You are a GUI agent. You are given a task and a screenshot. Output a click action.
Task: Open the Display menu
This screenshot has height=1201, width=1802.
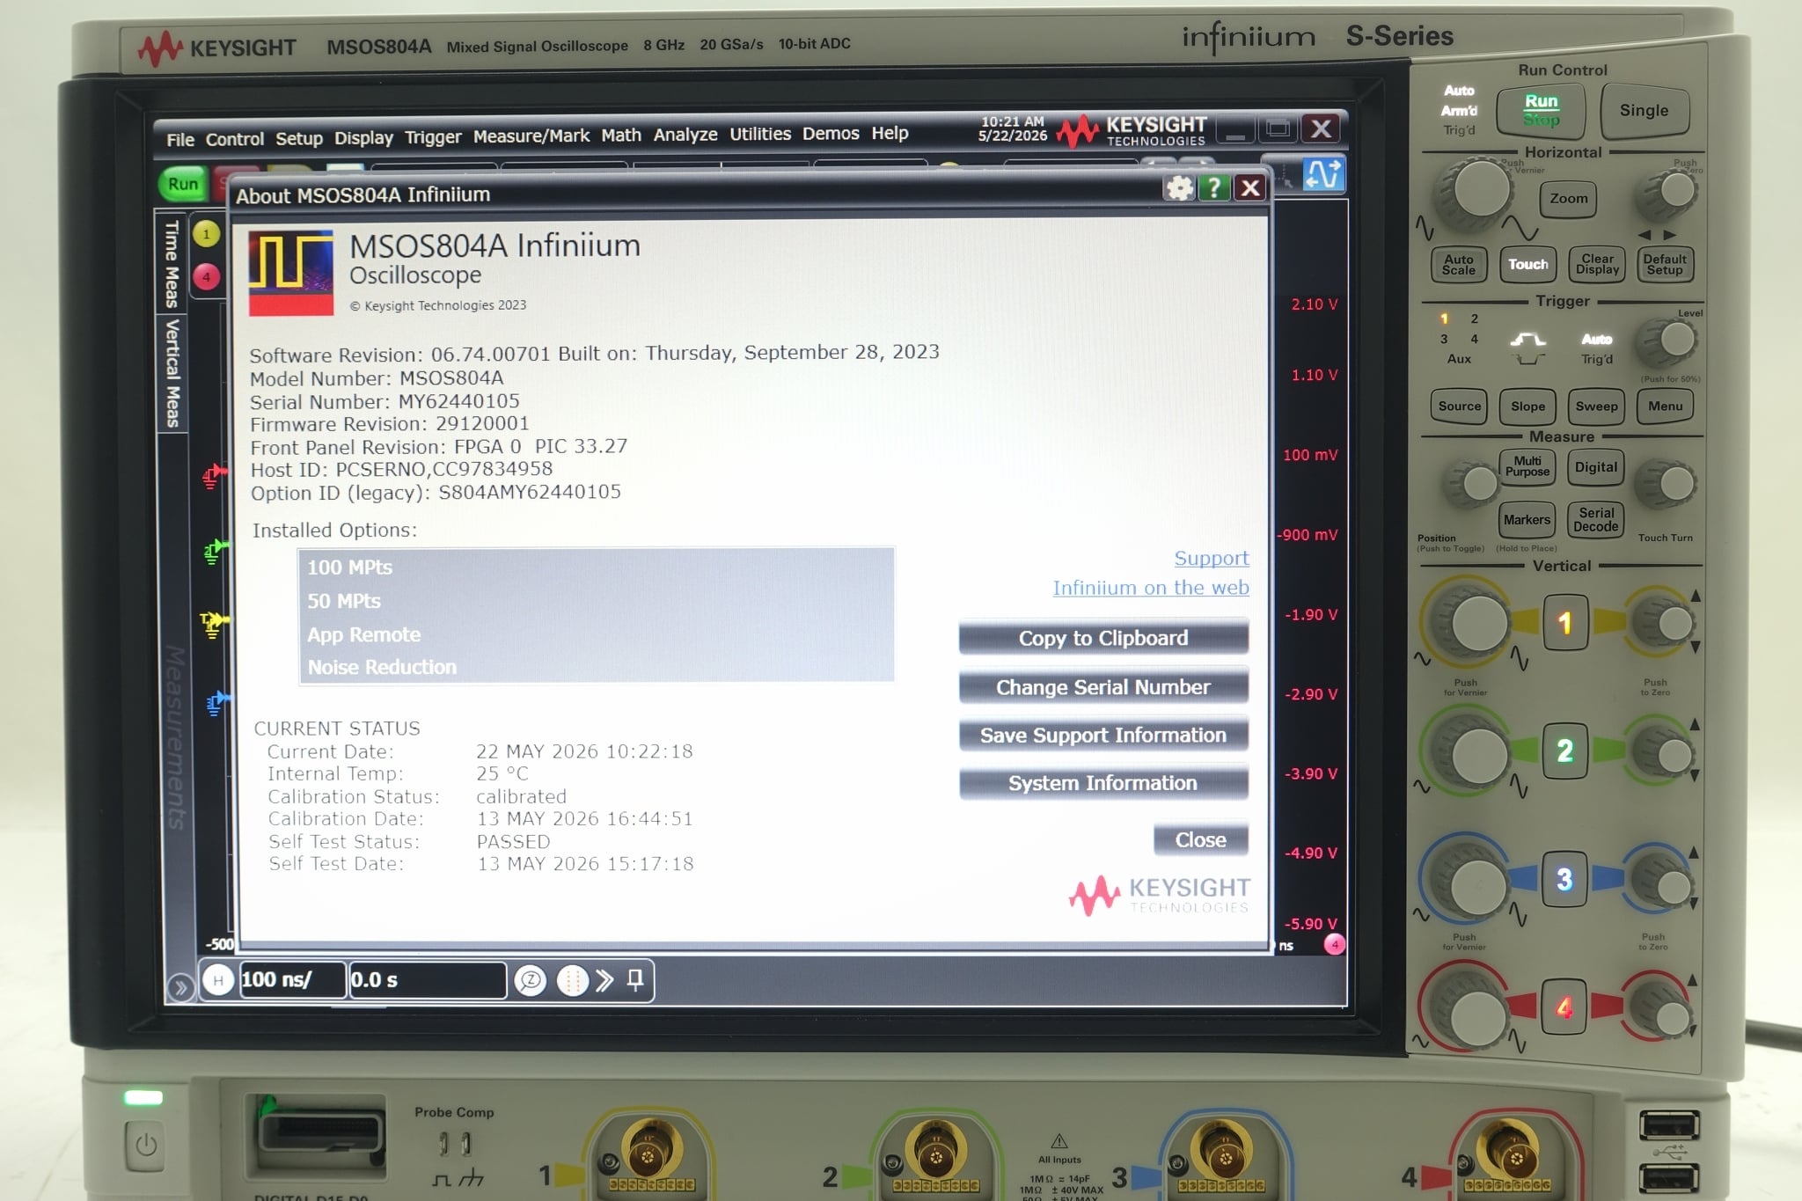click(363, 137)
